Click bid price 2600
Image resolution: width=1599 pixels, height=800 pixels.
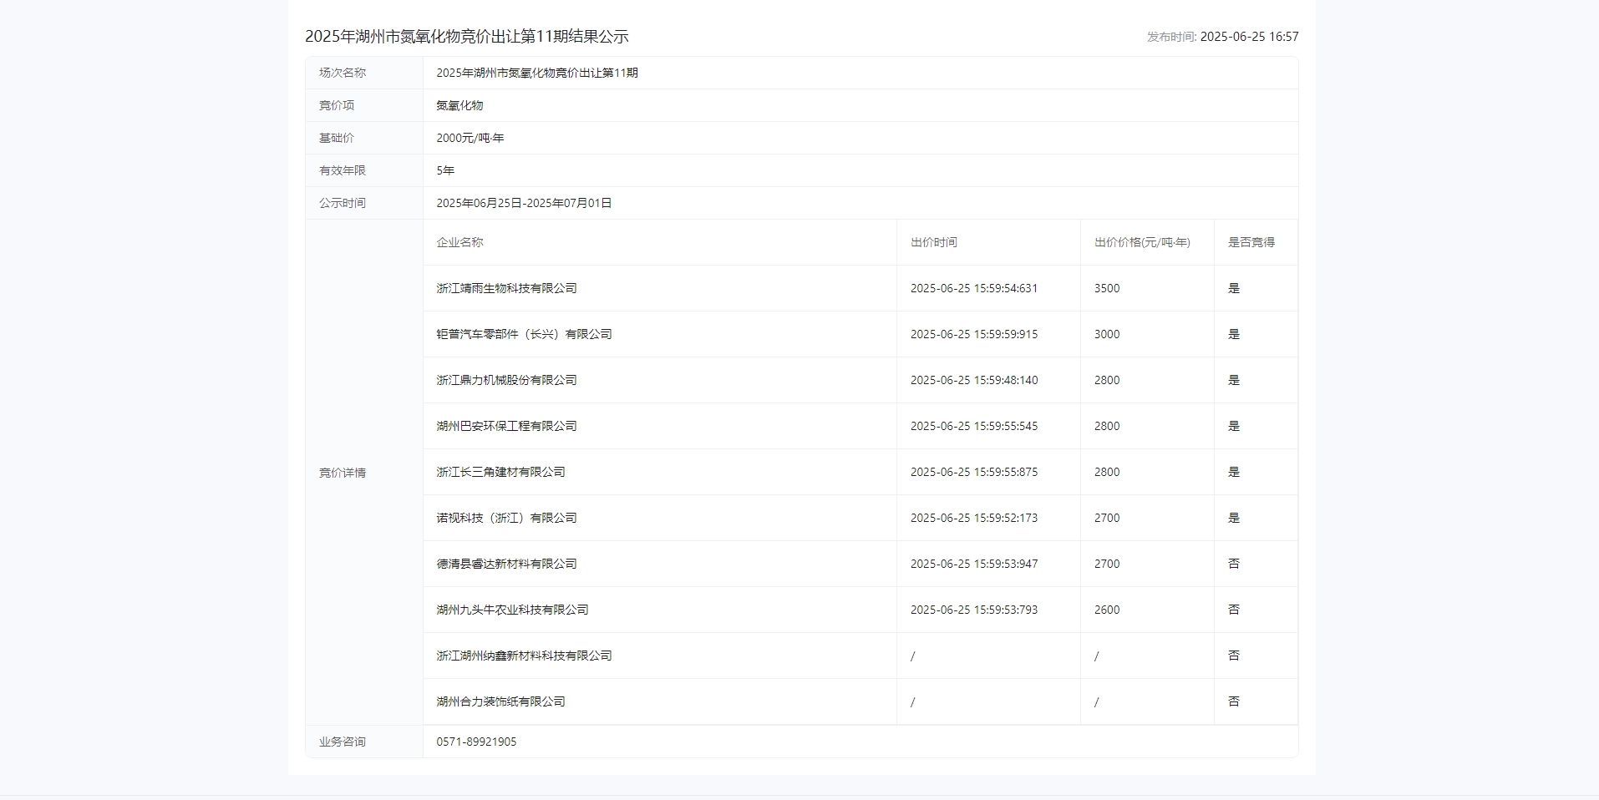point(1107,610)
